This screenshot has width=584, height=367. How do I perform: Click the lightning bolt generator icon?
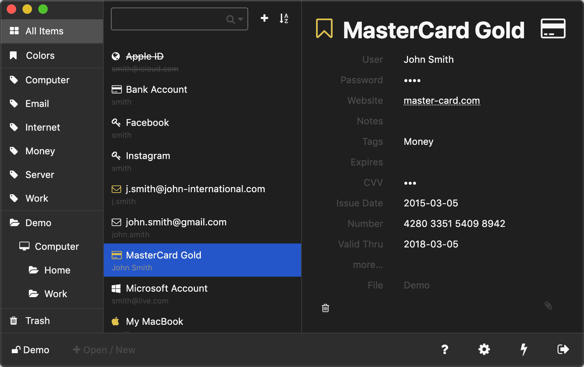524,349
